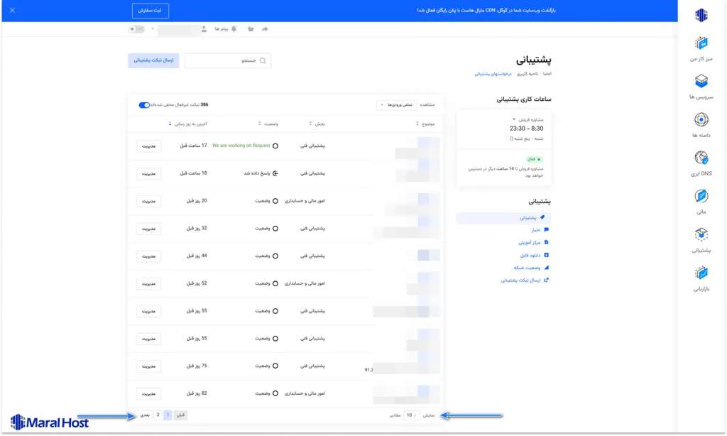Image resolution: width=727 pixels, height=436 pixels.
Task: Click the 20 روز قبل last-updated cell
Action: point(197,201)
